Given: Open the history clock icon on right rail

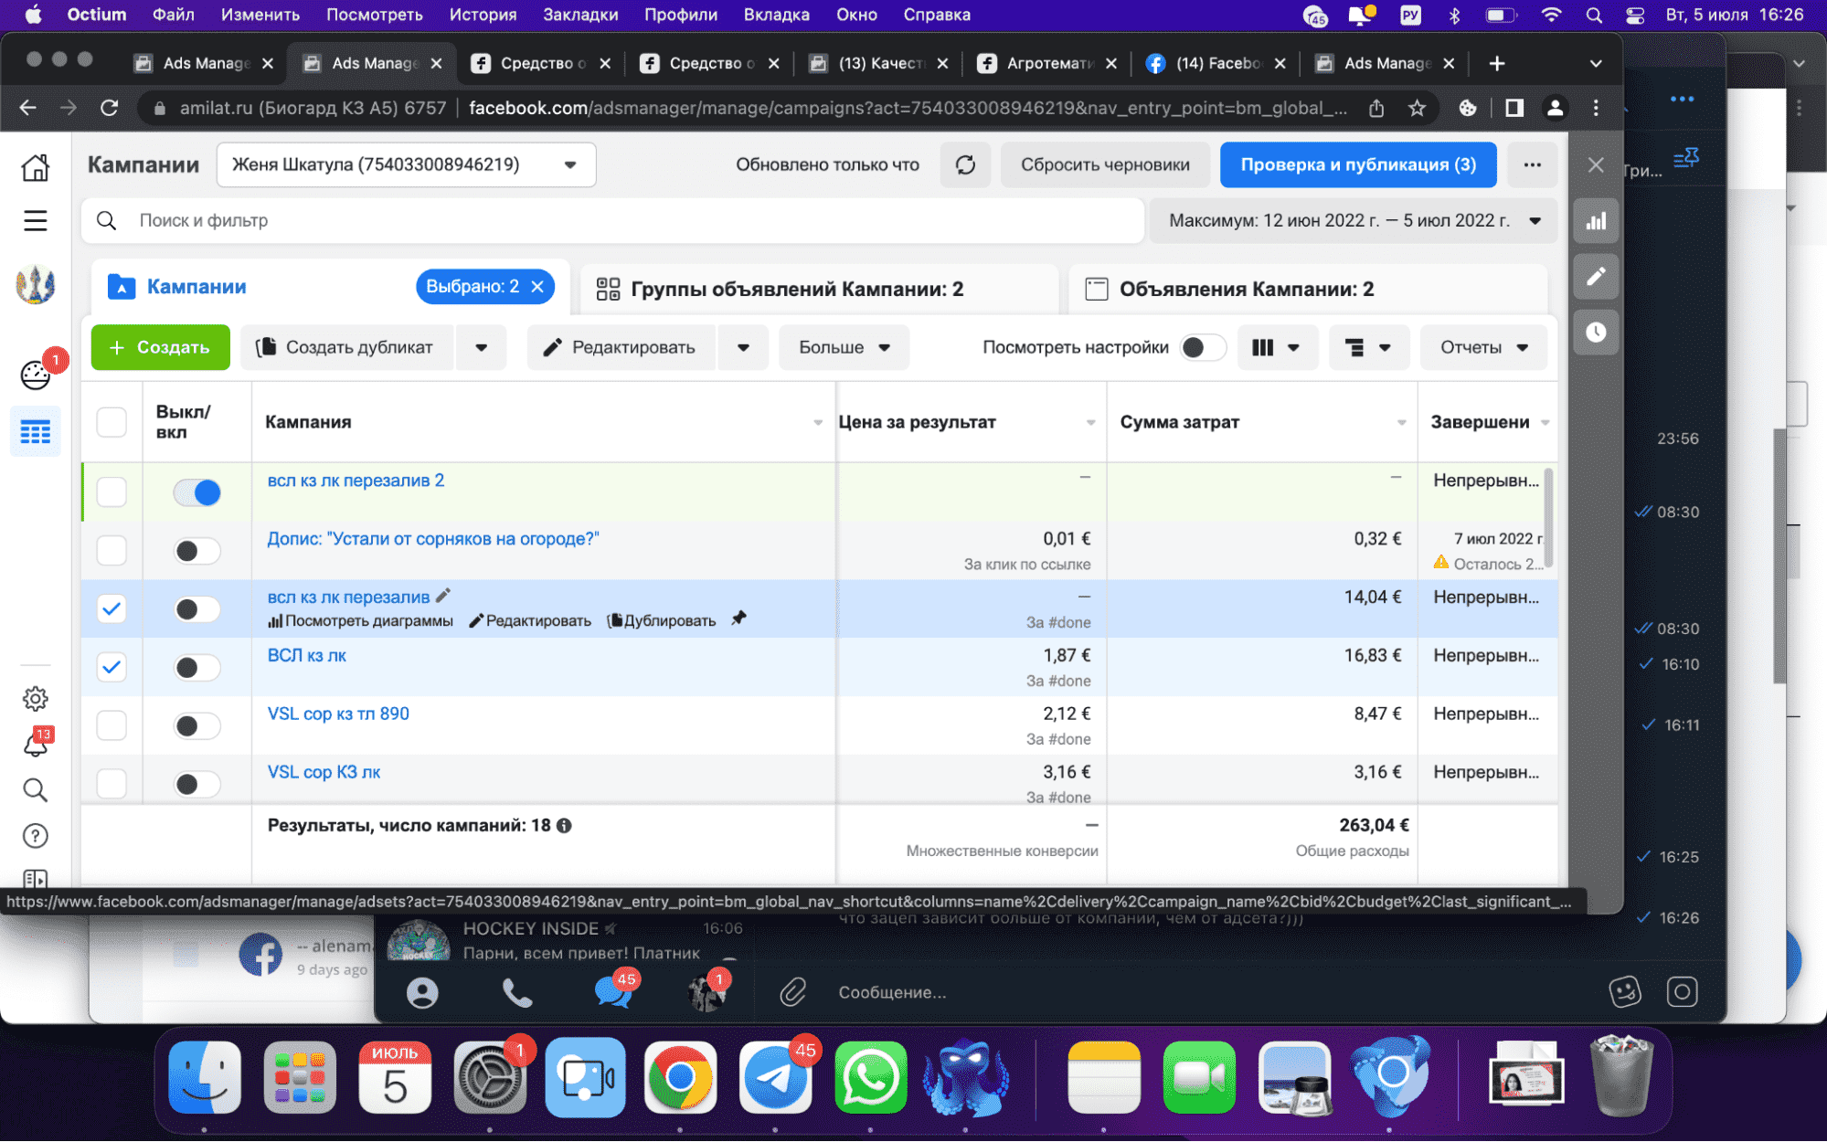Looking at the screenshot, I should coord(1596,332).
